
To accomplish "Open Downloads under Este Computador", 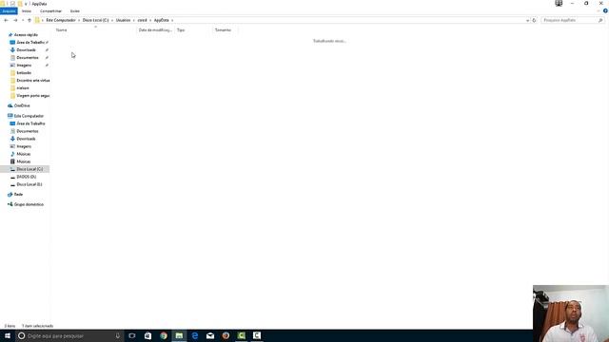I will pos(26,139).
